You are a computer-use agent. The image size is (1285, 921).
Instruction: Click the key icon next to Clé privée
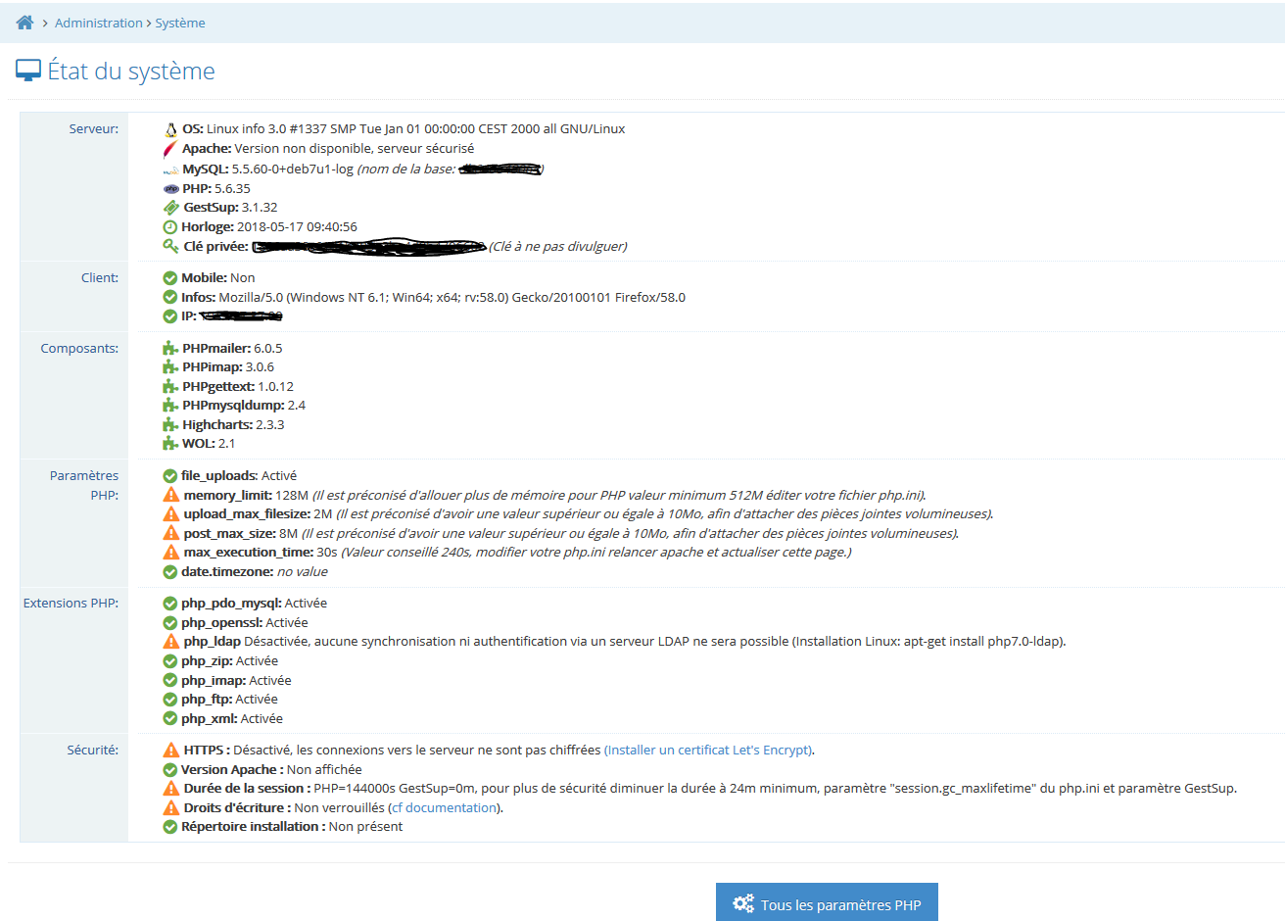tap(170, 246)
